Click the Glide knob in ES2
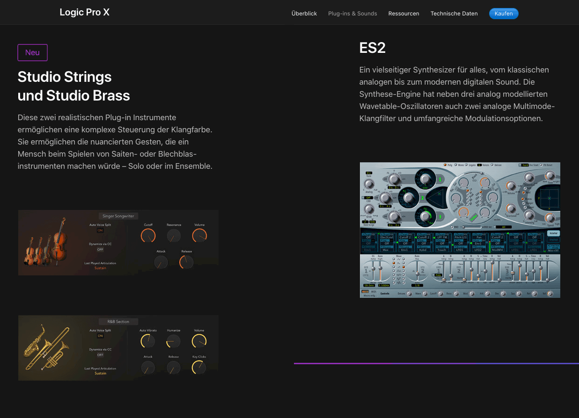 click(369, 209)
